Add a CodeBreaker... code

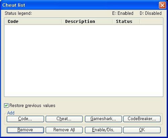142,119
